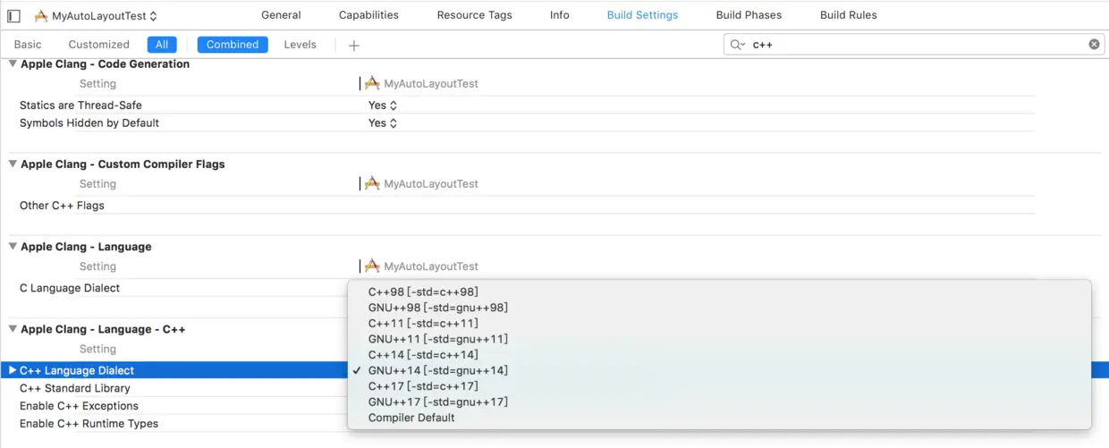The height and width of the screenshot is (448, 1109).
Task: Clear the search field text
Action: click(x=1094, y=45)
